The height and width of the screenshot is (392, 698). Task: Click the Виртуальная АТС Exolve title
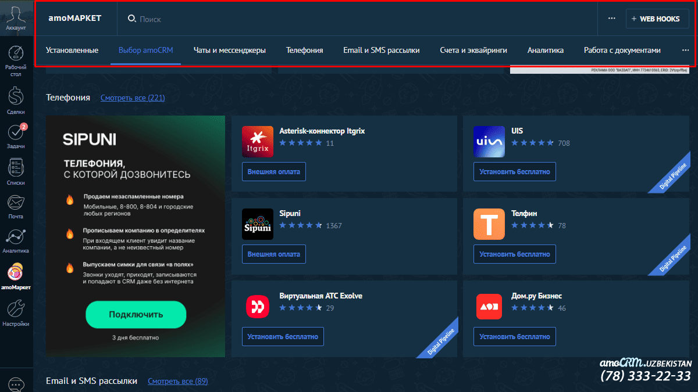(321, 296)
